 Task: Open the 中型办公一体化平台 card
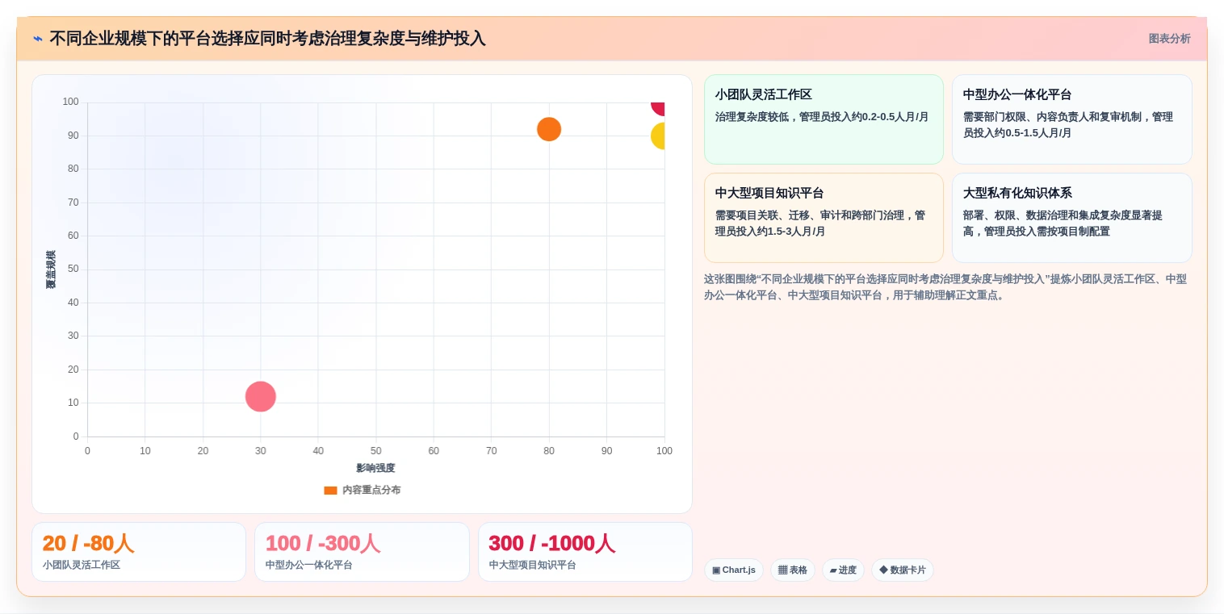click(1072, 119)
